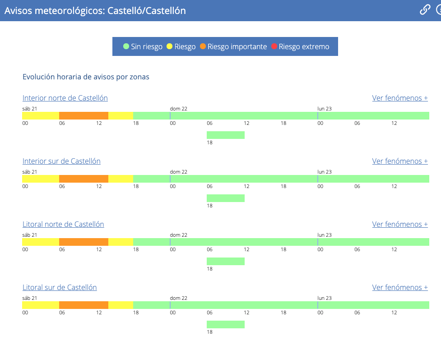Open the Interior sur de Castellón link
Viewport: 441px width, 345px height.
pyautogui.click(x=61, y=161)
